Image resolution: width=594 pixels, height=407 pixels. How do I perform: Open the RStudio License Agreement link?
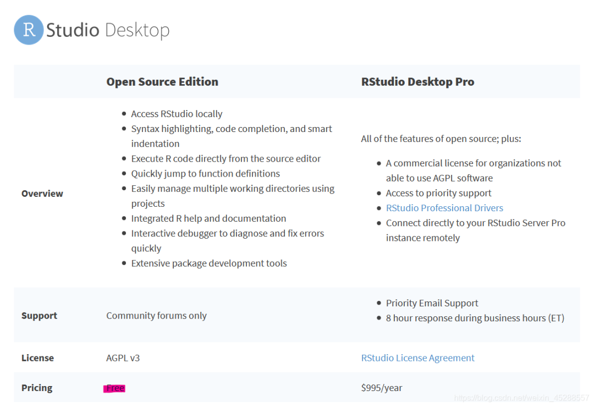(x=417, y=358)
